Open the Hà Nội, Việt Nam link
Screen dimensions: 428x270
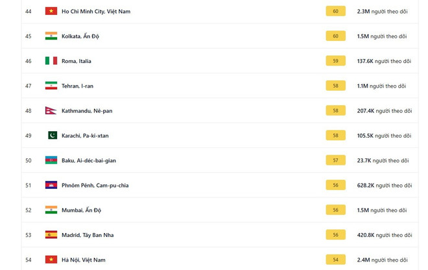click(x=84, y=260)
